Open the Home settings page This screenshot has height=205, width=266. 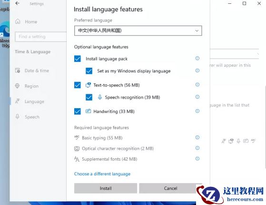(x=31, y=22)
